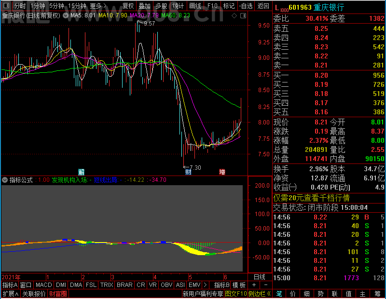Expand the 指标公式 indicator dropdown
This screenshot has height=299, width=386.
tap(5, 180)
